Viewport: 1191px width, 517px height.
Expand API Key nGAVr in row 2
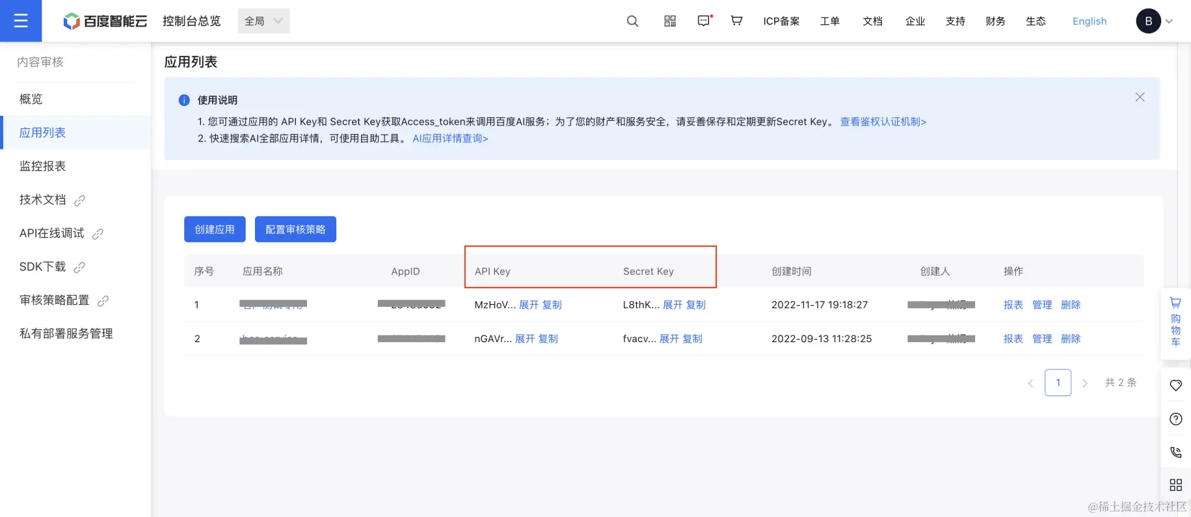point(525,339)
